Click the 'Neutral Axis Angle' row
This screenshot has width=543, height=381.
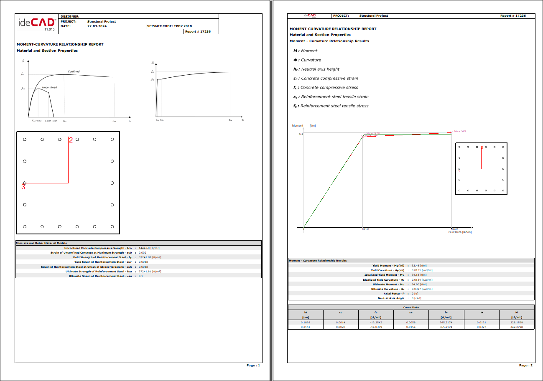(411, 298)
